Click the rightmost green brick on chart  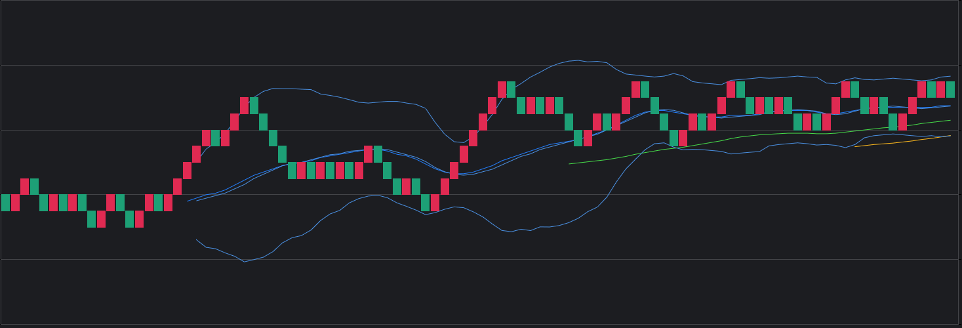[950, 89]
